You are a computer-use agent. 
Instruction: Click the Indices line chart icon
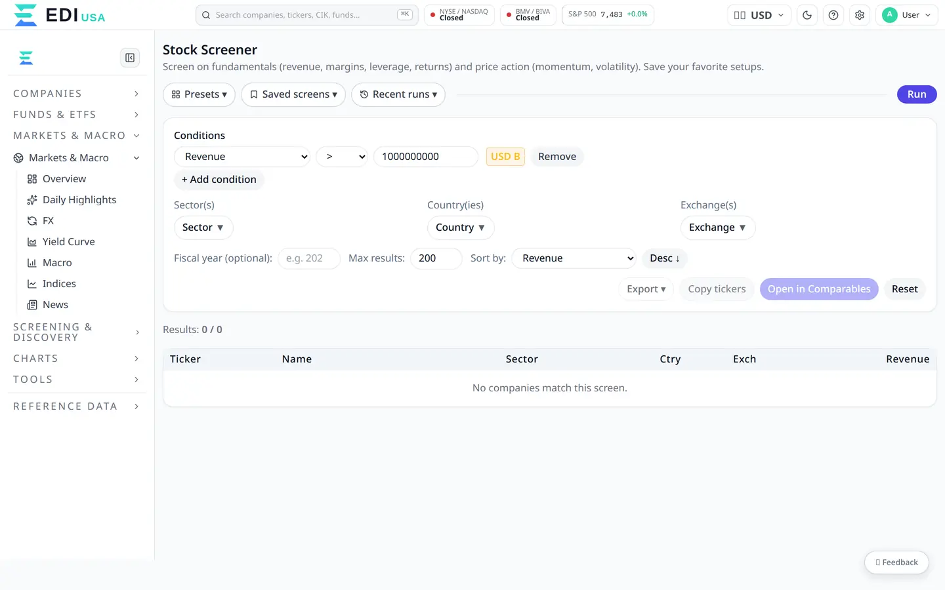31,284
